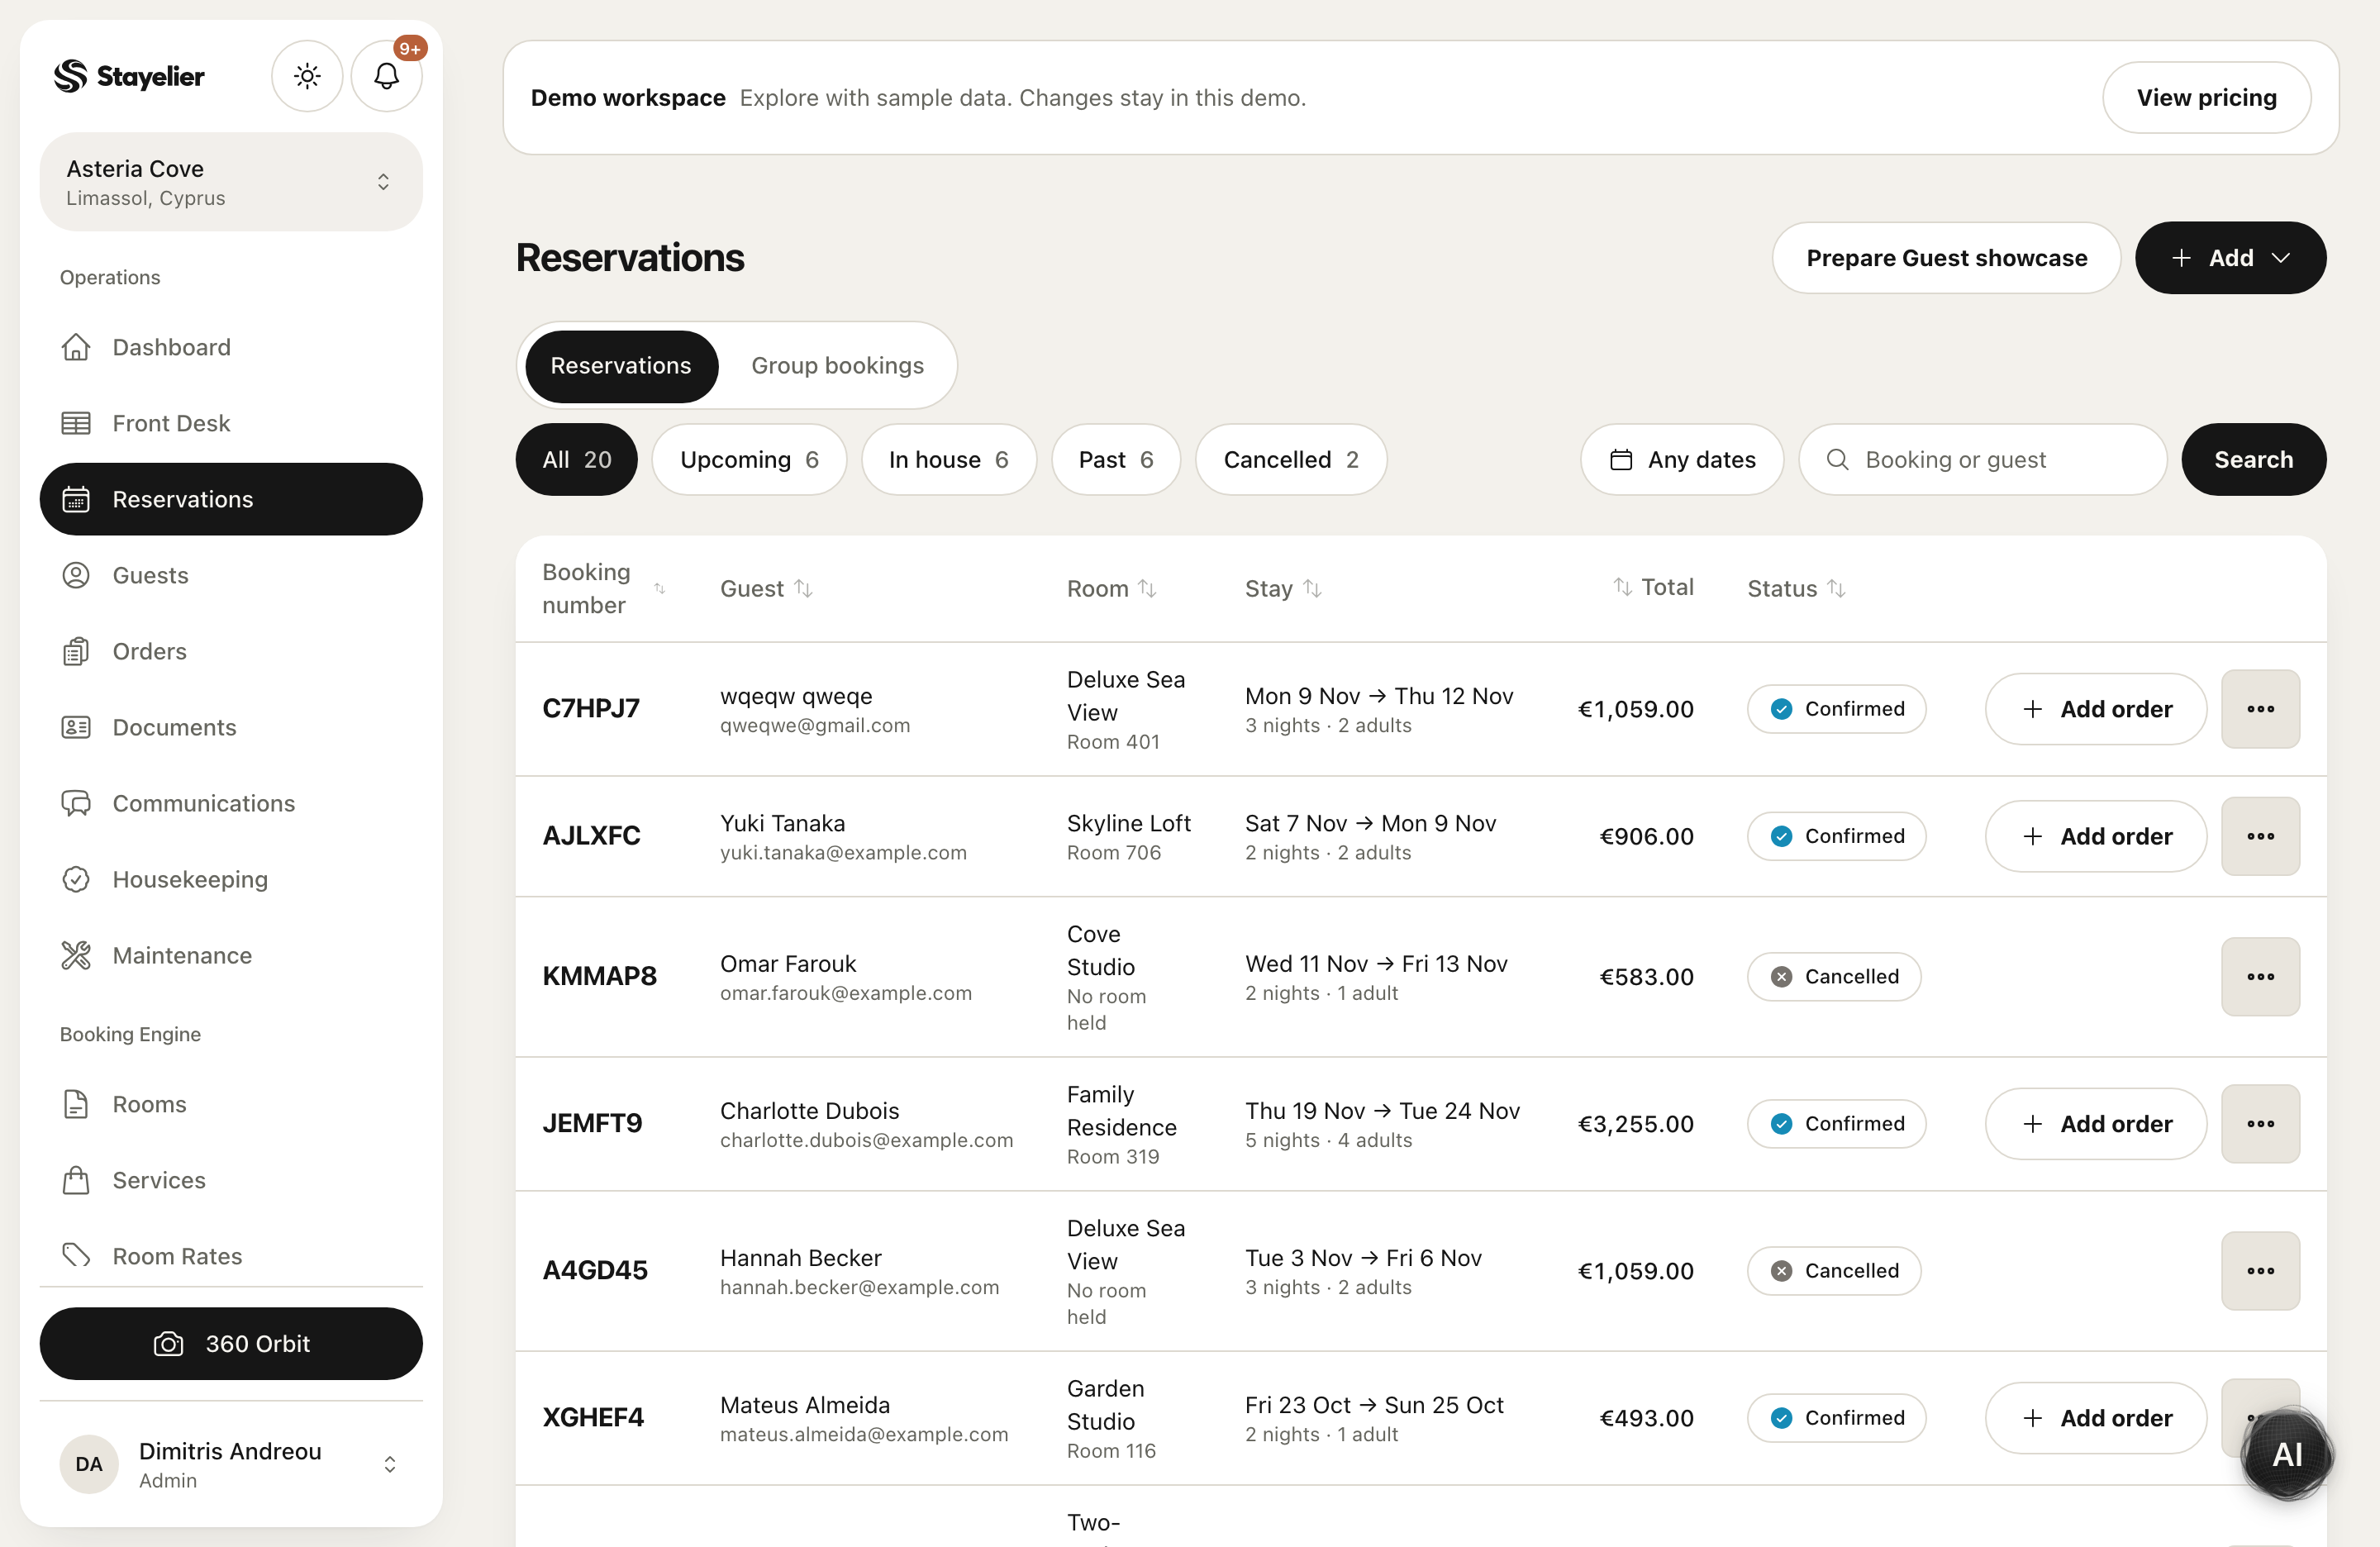Open the Any dates picker
The image size is (2380, 1547).
(x=1682, y=459)
